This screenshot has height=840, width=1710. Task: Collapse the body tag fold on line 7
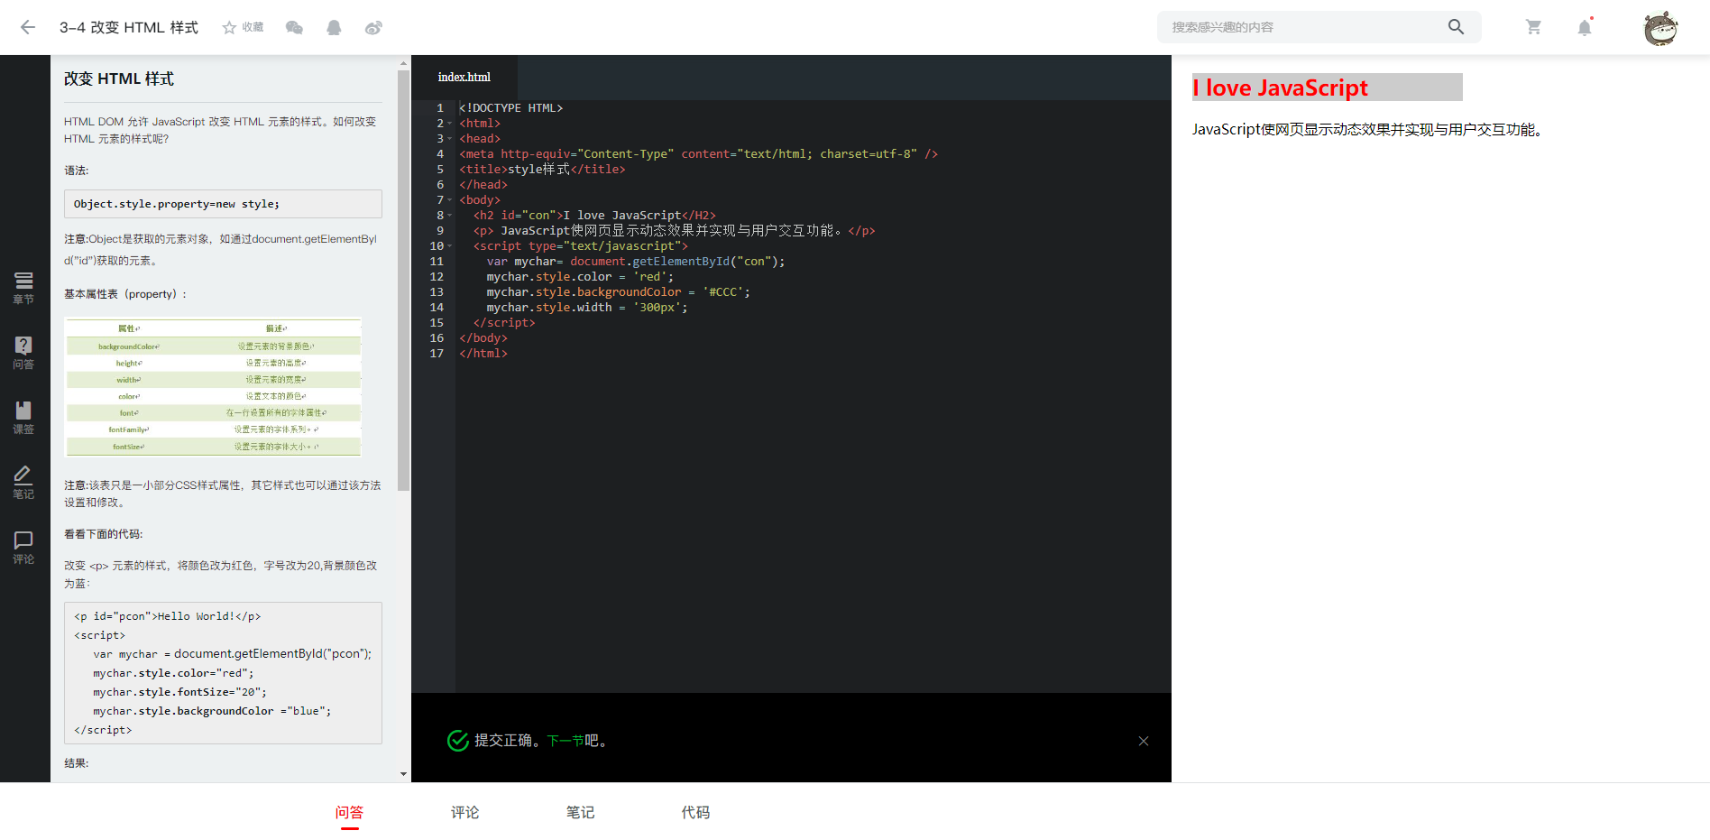[450, 200]
